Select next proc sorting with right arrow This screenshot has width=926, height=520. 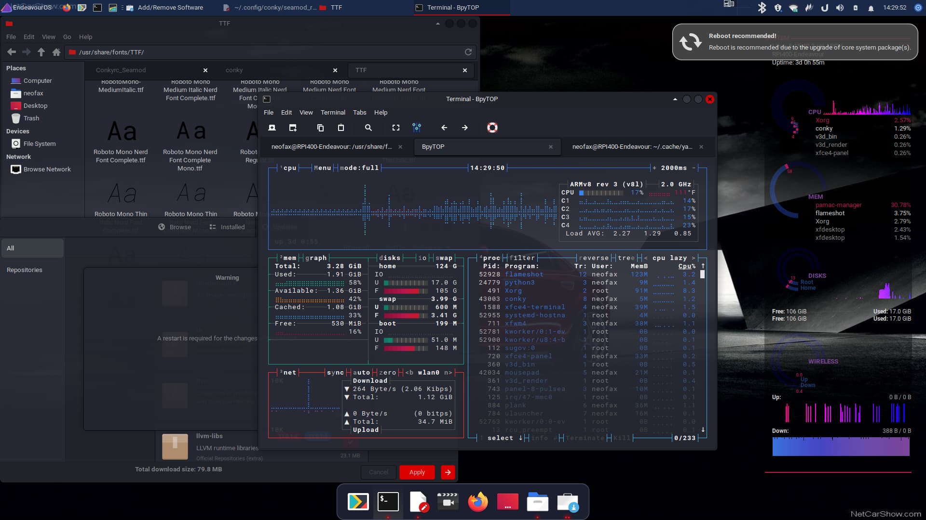click(694, 258)
